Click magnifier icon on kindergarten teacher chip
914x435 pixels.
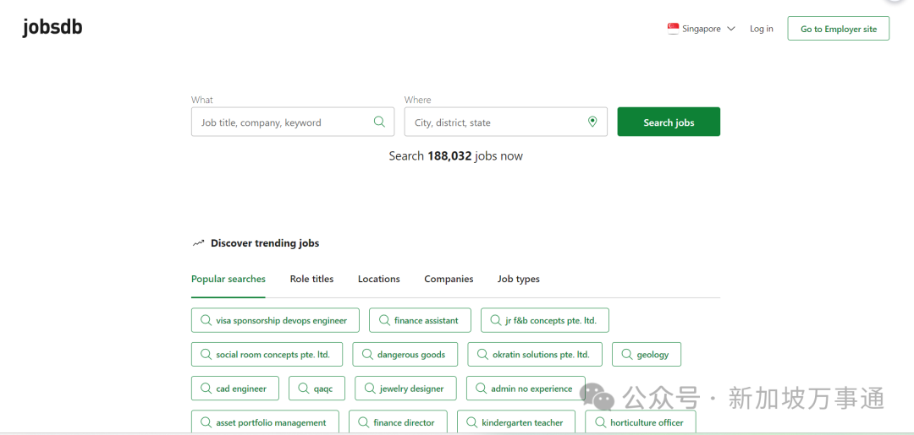pos(471,422)
